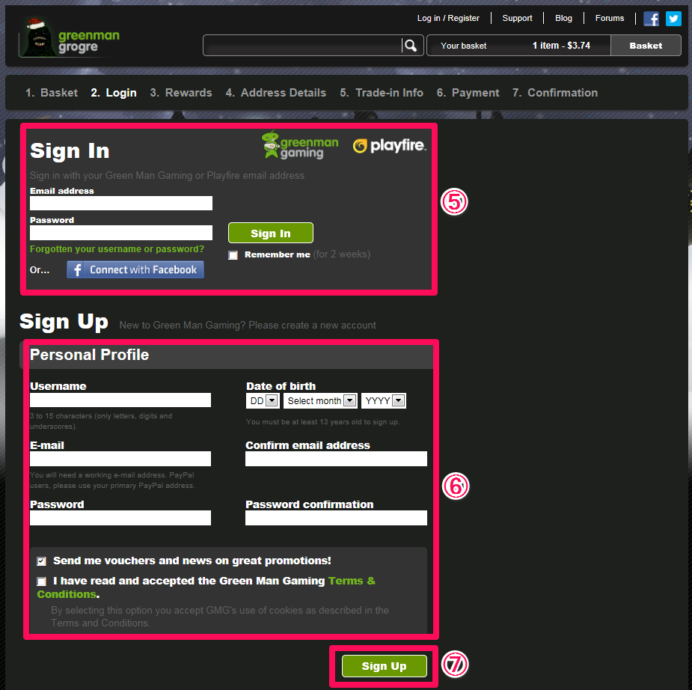Click the green Sign In button

pyautogui.click(x=271, y=233)
